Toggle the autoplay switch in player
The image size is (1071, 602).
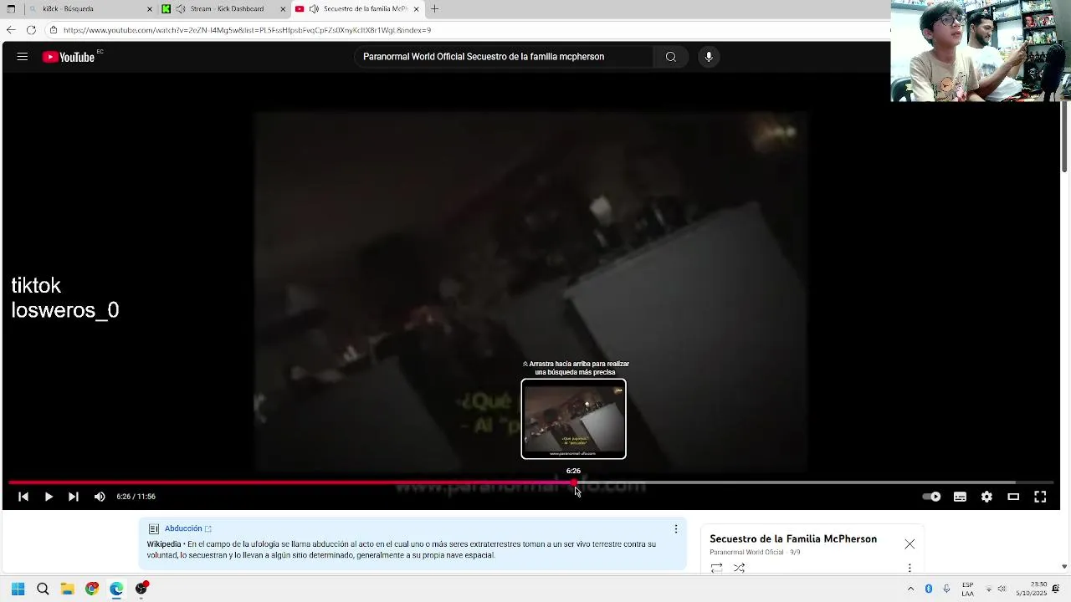(931, 497)
